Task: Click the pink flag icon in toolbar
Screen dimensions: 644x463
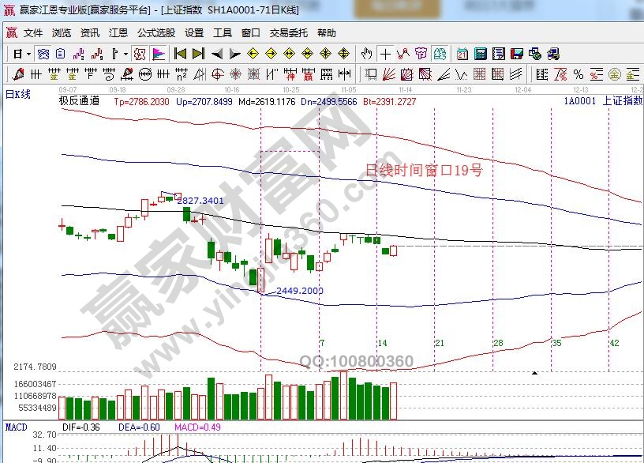Action: tap(158, 54)
